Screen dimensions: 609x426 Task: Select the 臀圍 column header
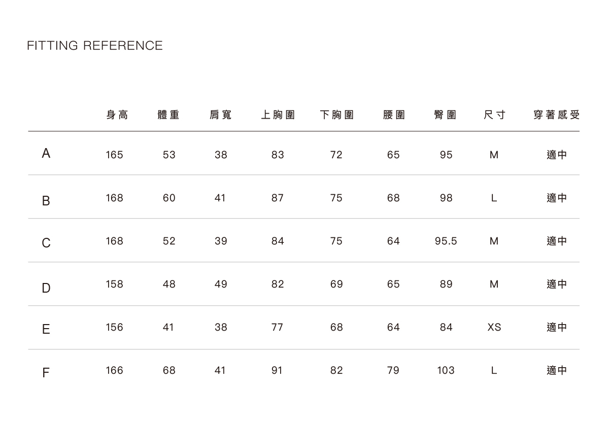pos(446,115)
